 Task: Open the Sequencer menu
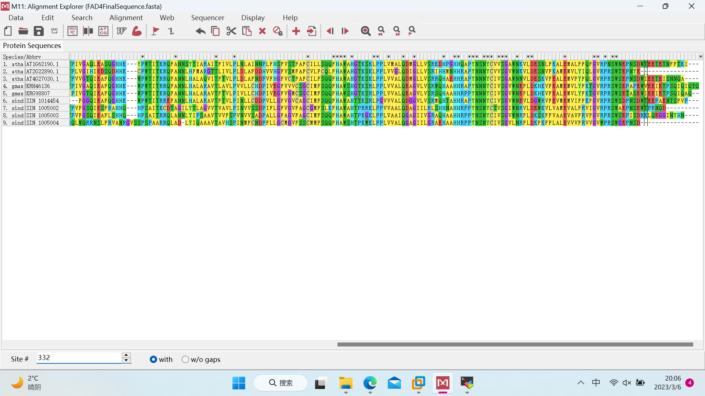pos(207,18)
